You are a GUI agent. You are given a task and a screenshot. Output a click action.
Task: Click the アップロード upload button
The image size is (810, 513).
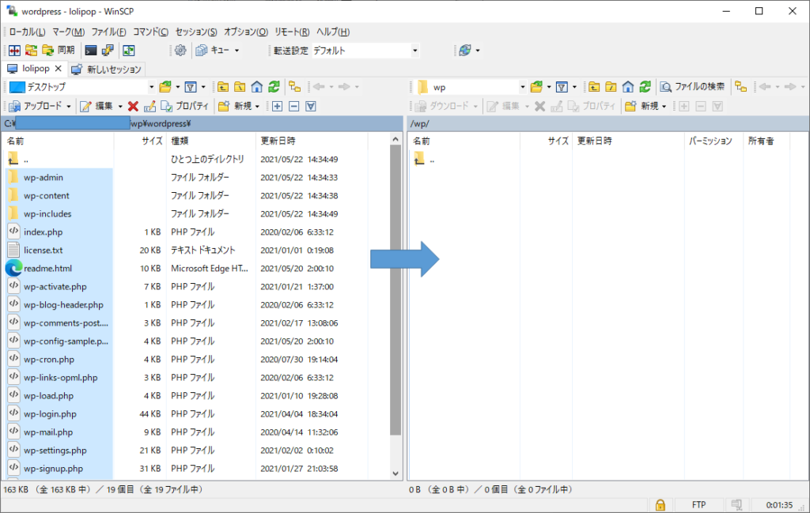pyautogui.click(x=40, y=106)
